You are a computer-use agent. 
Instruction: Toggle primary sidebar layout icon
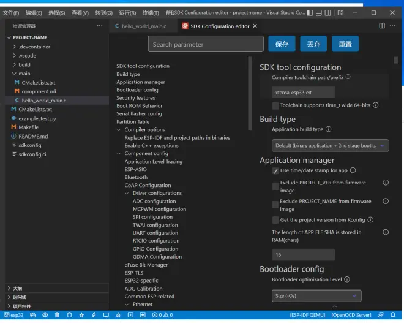click(310, 13)
